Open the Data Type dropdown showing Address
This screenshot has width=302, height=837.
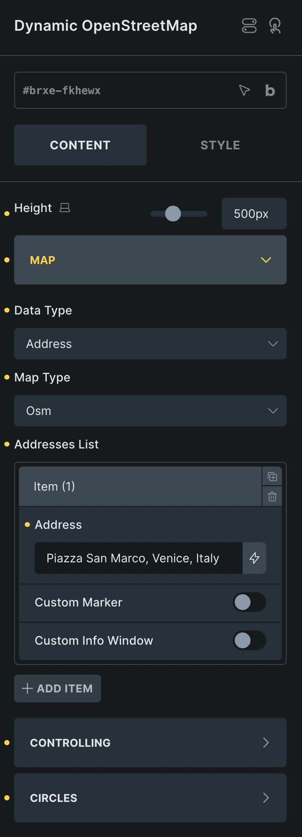[151, 344]
